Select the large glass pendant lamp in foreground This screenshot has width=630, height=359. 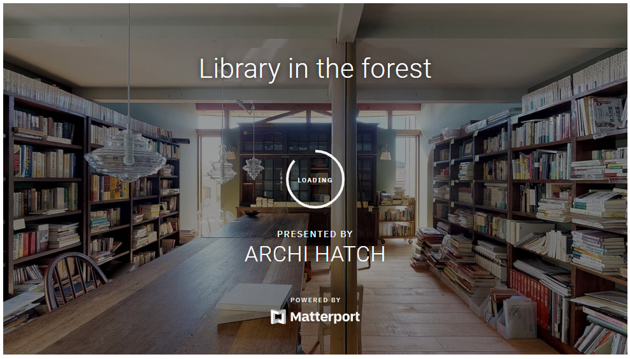125,155
